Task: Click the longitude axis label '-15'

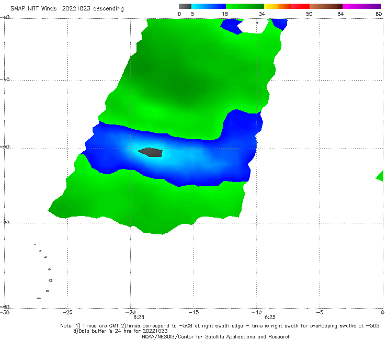Action: (x=193, y=313)
